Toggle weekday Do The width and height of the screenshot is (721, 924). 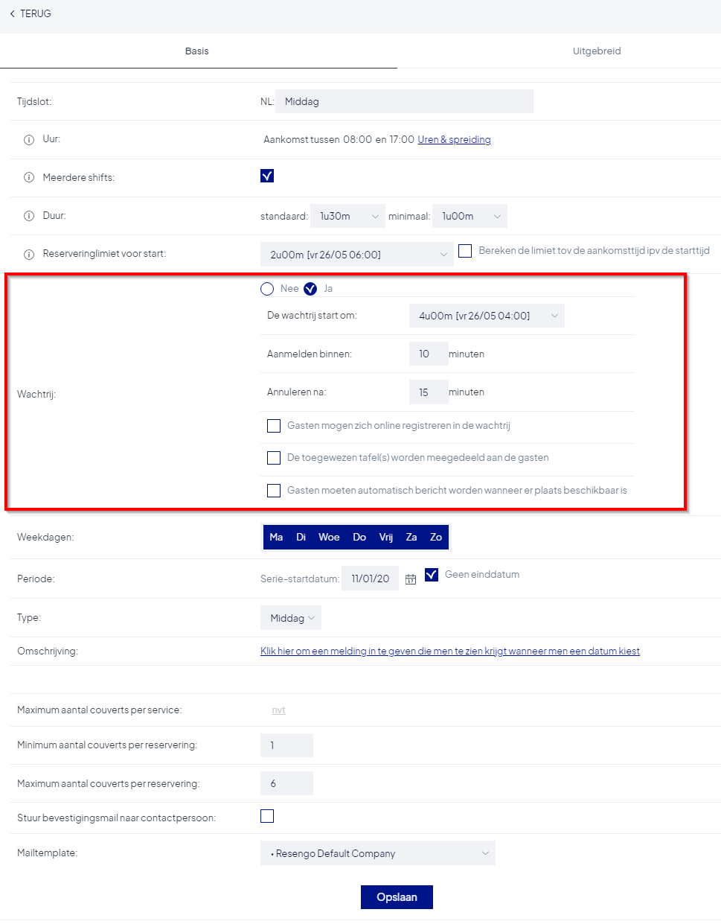(x=359, y=538)
